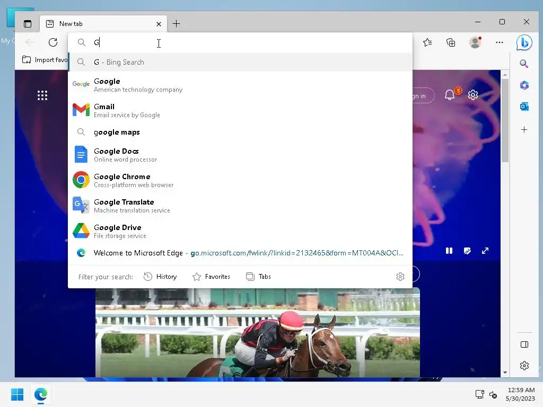Open Collections toolbar icon

click(451, 42)
